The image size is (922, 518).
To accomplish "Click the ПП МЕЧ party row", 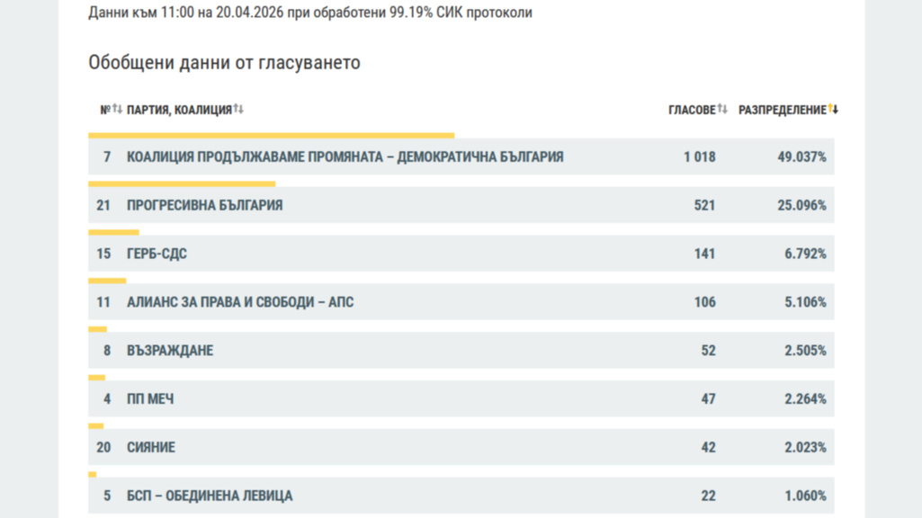I will point(150,399).
